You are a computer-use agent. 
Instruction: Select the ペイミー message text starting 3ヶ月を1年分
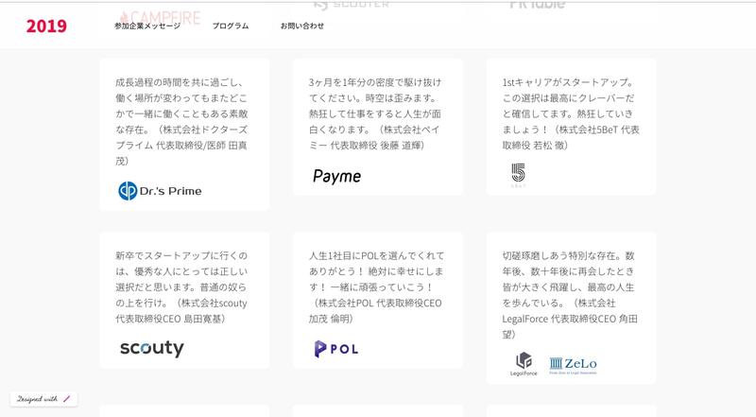coord(375,113)
